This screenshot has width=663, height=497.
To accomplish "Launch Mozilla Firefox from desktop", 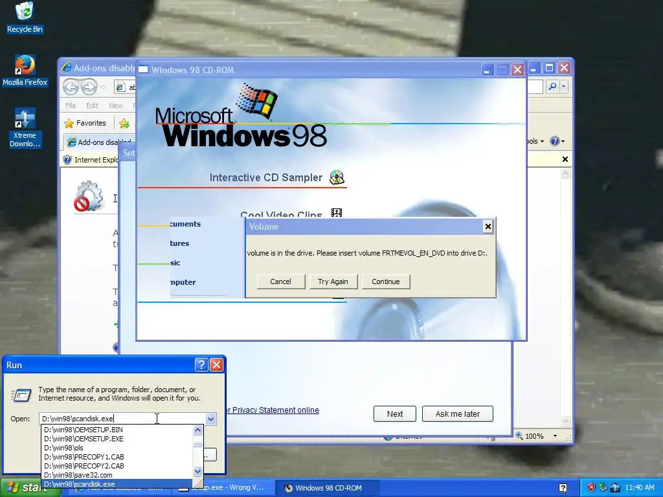I will (x=25, y=71).
